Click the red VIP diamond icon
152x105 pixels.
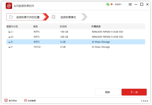click(112, 4)
